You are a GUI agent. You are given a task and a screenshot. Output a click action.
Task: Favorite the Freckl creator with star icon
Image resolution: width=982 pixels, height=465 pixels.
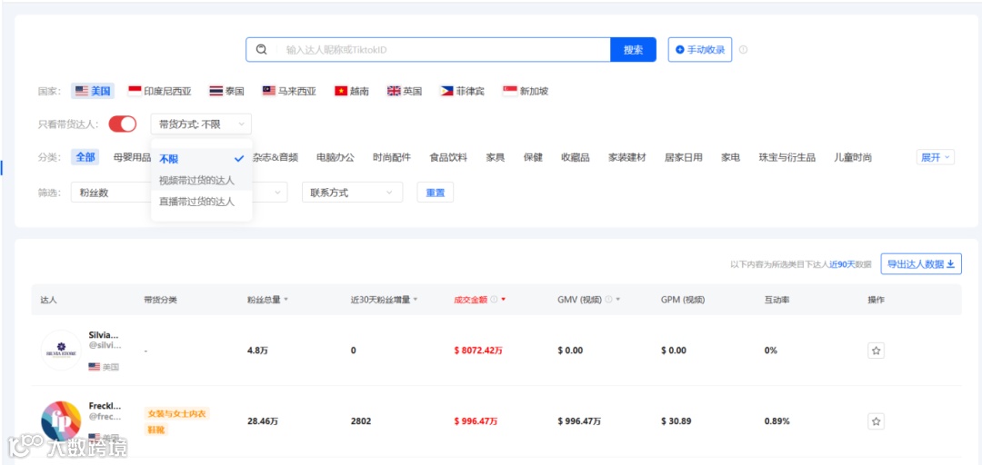pyautogui.click(x=877, y=421)
